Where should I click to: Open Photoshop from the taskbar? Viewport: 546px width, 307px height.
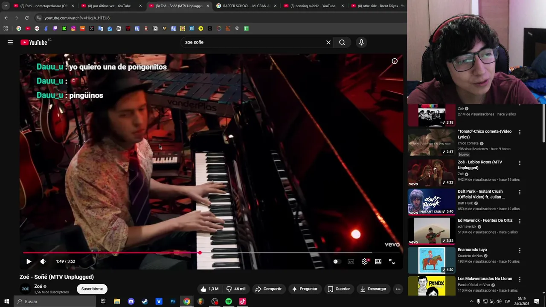tap(173, 301)
